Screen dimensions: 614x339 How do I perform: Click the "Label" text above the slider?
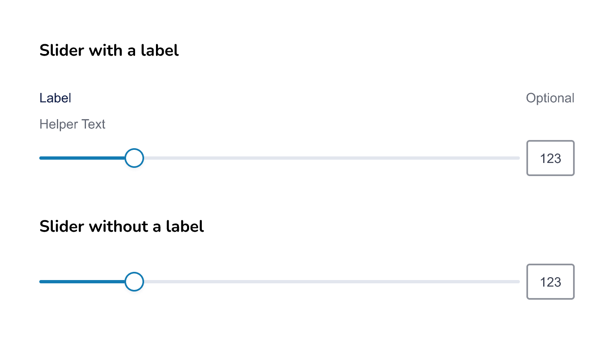(x=55, y=98)
